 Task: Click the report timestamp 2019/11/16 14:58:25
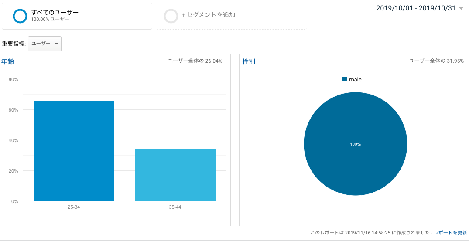click(x=368, y=232)
